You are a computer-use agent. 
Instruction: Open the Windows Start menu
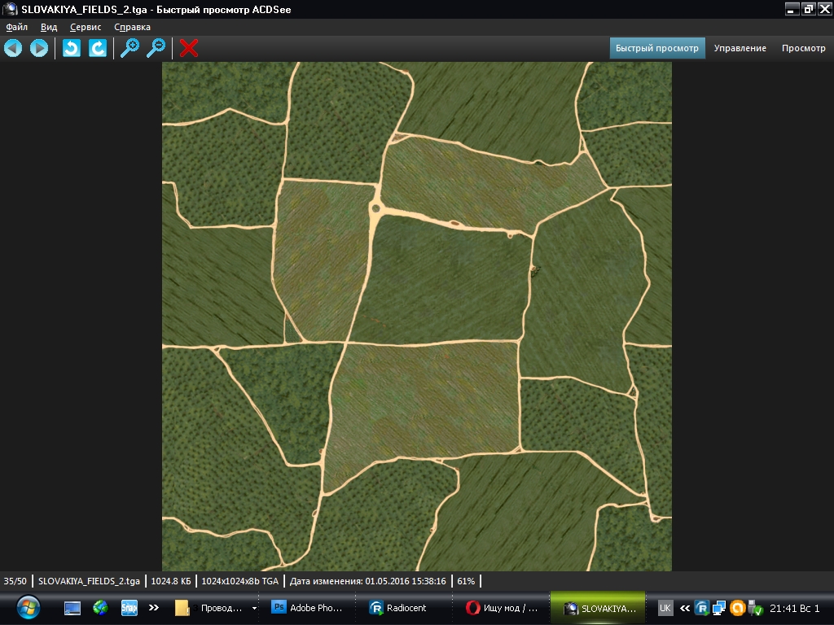[28, 607]
